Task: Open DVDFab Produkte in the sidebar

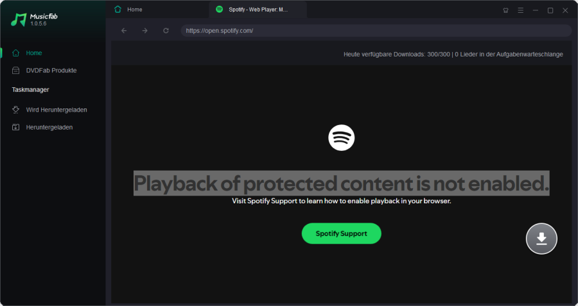Action: [53, 71]
